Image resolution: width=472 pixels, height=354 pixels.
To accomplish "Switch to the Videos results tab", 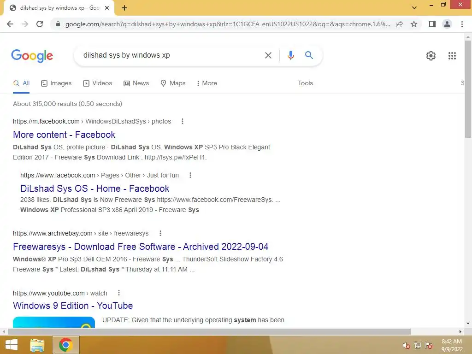I will click(x=98, y=83).
